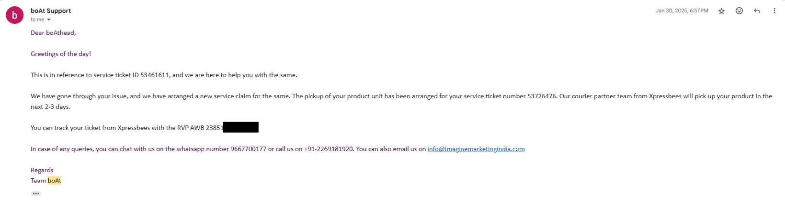Click the WhatsApp number 9667700177

pos(248,149)
